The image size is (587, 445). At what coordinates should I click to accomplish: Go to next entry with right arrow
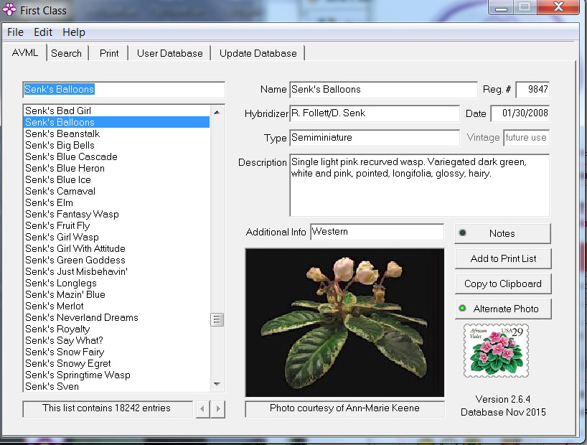pyautogui.click(x=218, y=408)
